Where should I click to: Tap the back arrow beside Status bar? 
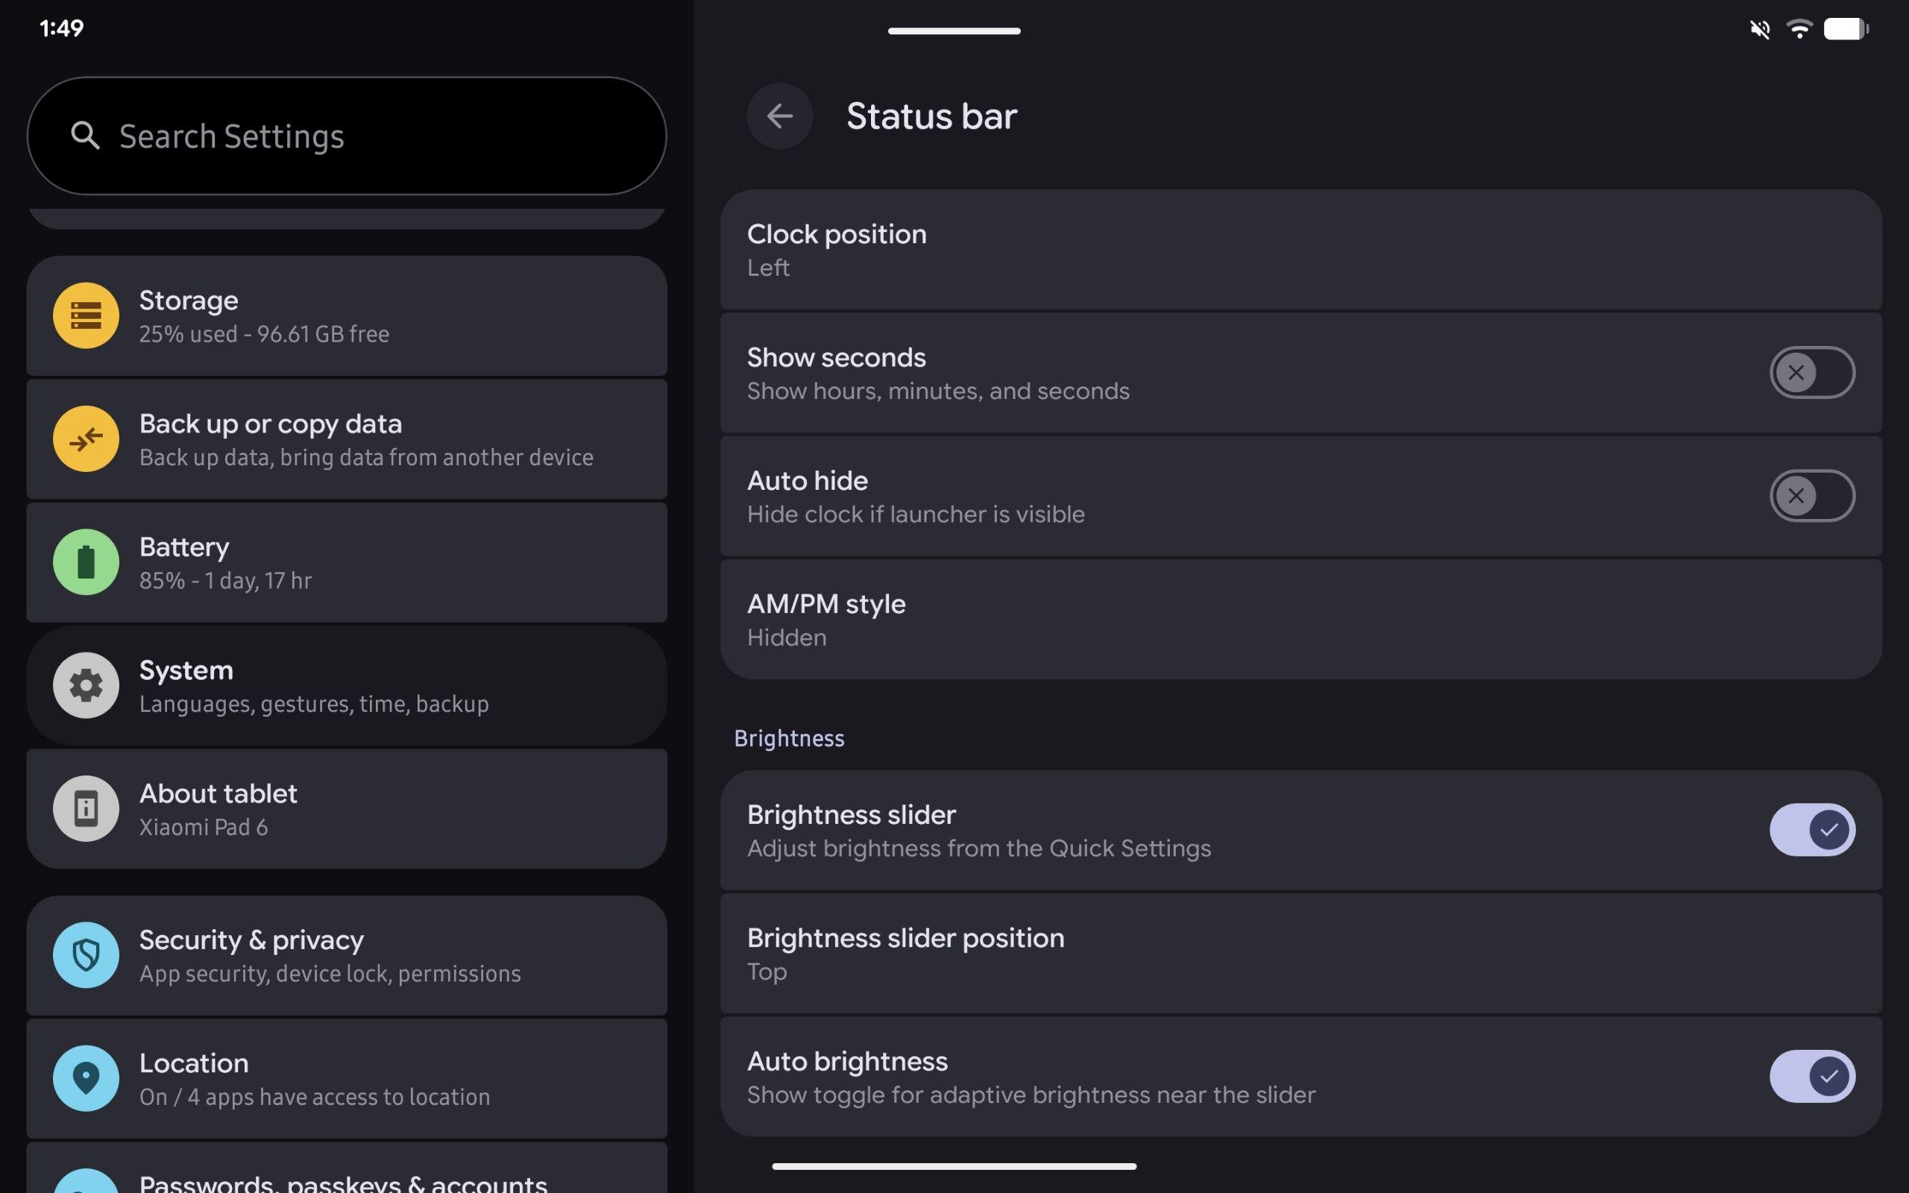[779, 116]
